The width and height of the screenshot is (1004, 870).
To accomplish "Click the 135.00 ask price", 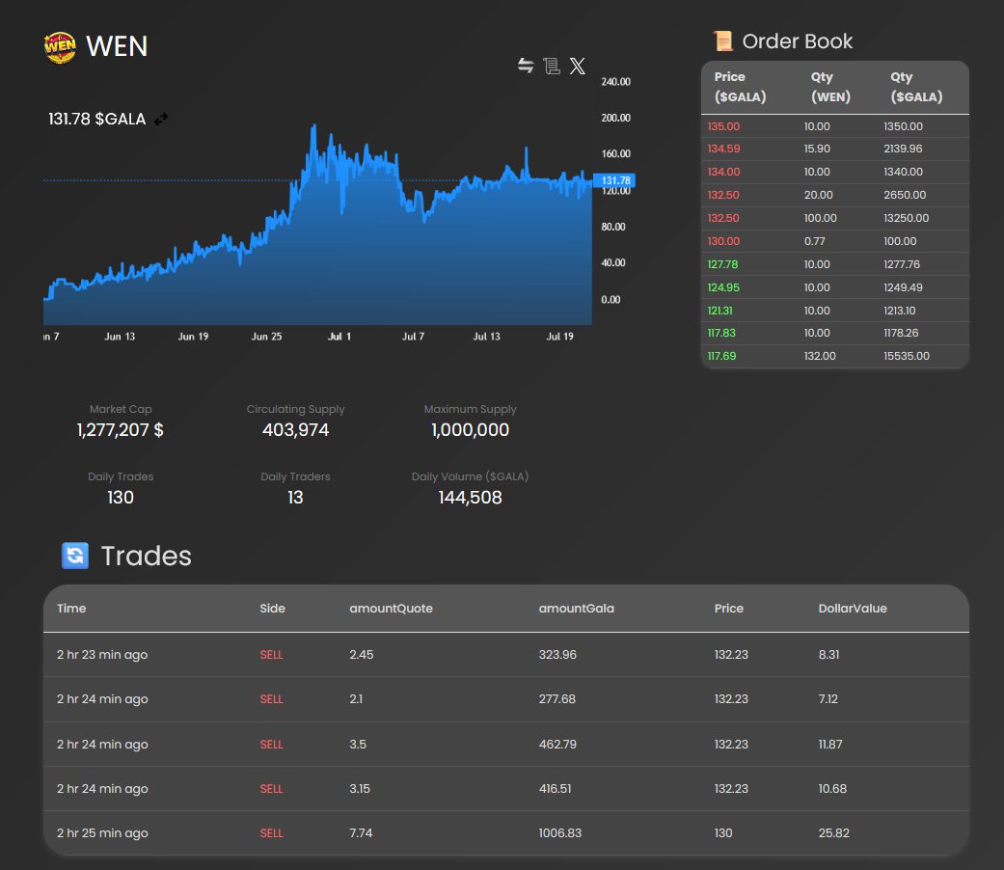I will [x=723, y=126].
